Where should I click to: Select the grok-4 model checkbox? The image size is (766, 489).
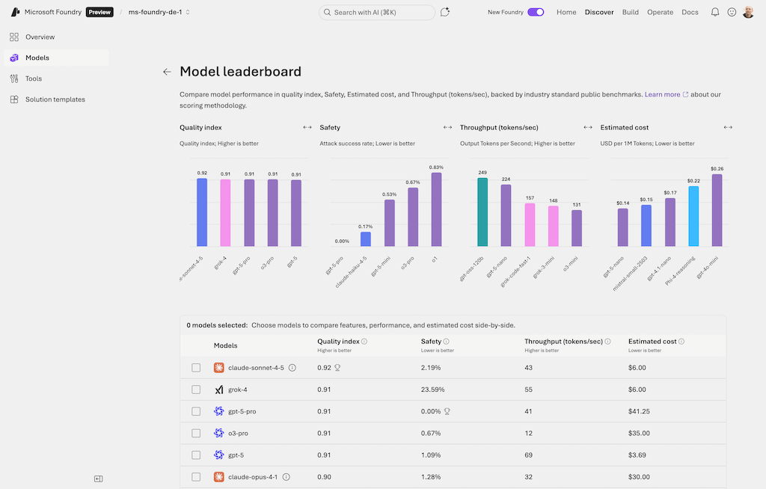(x=196, y=390)
